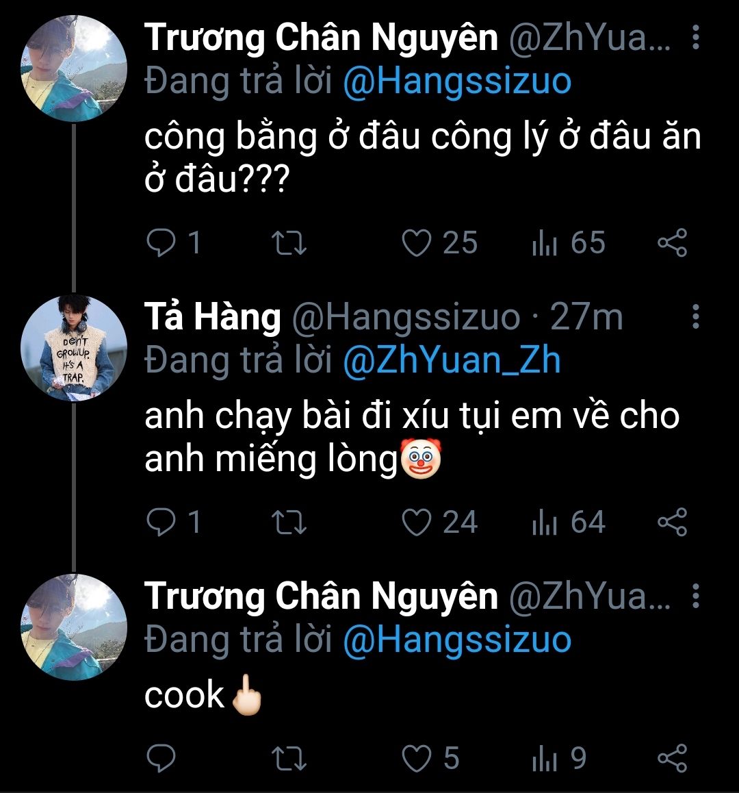Share the first tweet in thread

click(x=671, y=243)
